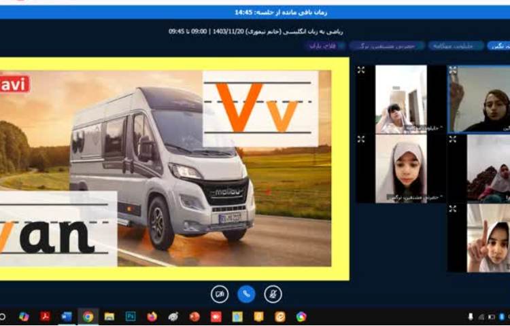
Task: Toggle the muted microphone button
Action: 273,294
